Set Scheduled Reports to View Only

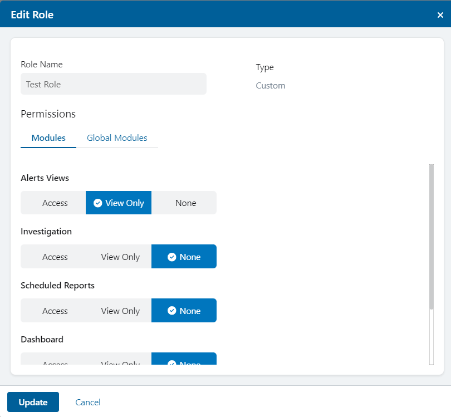120,311
